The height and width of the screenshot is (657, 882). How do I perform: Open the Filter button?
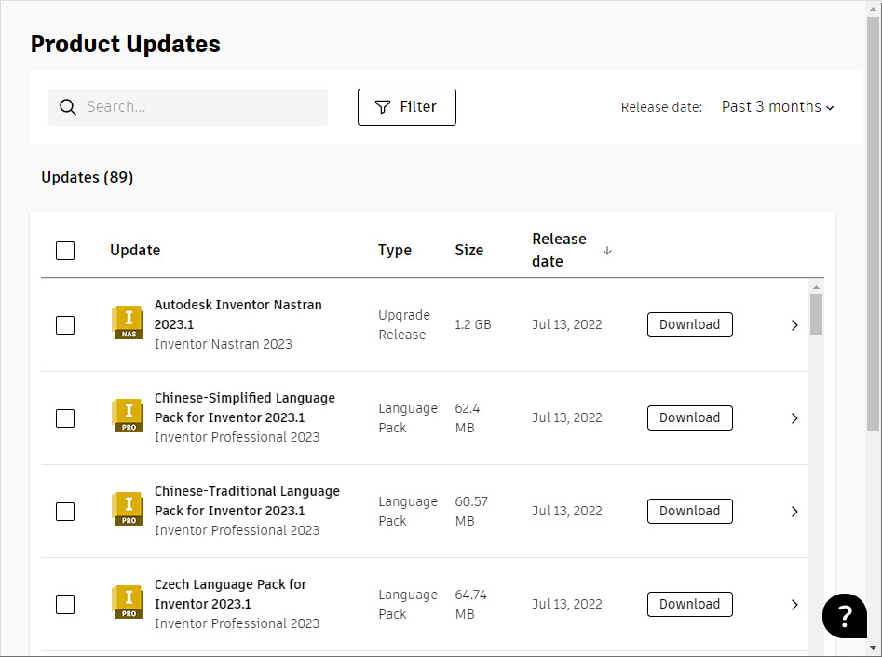407,107
